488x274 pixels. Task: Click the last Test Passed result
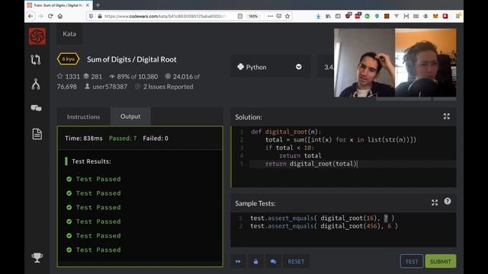[x=98, y=250]
